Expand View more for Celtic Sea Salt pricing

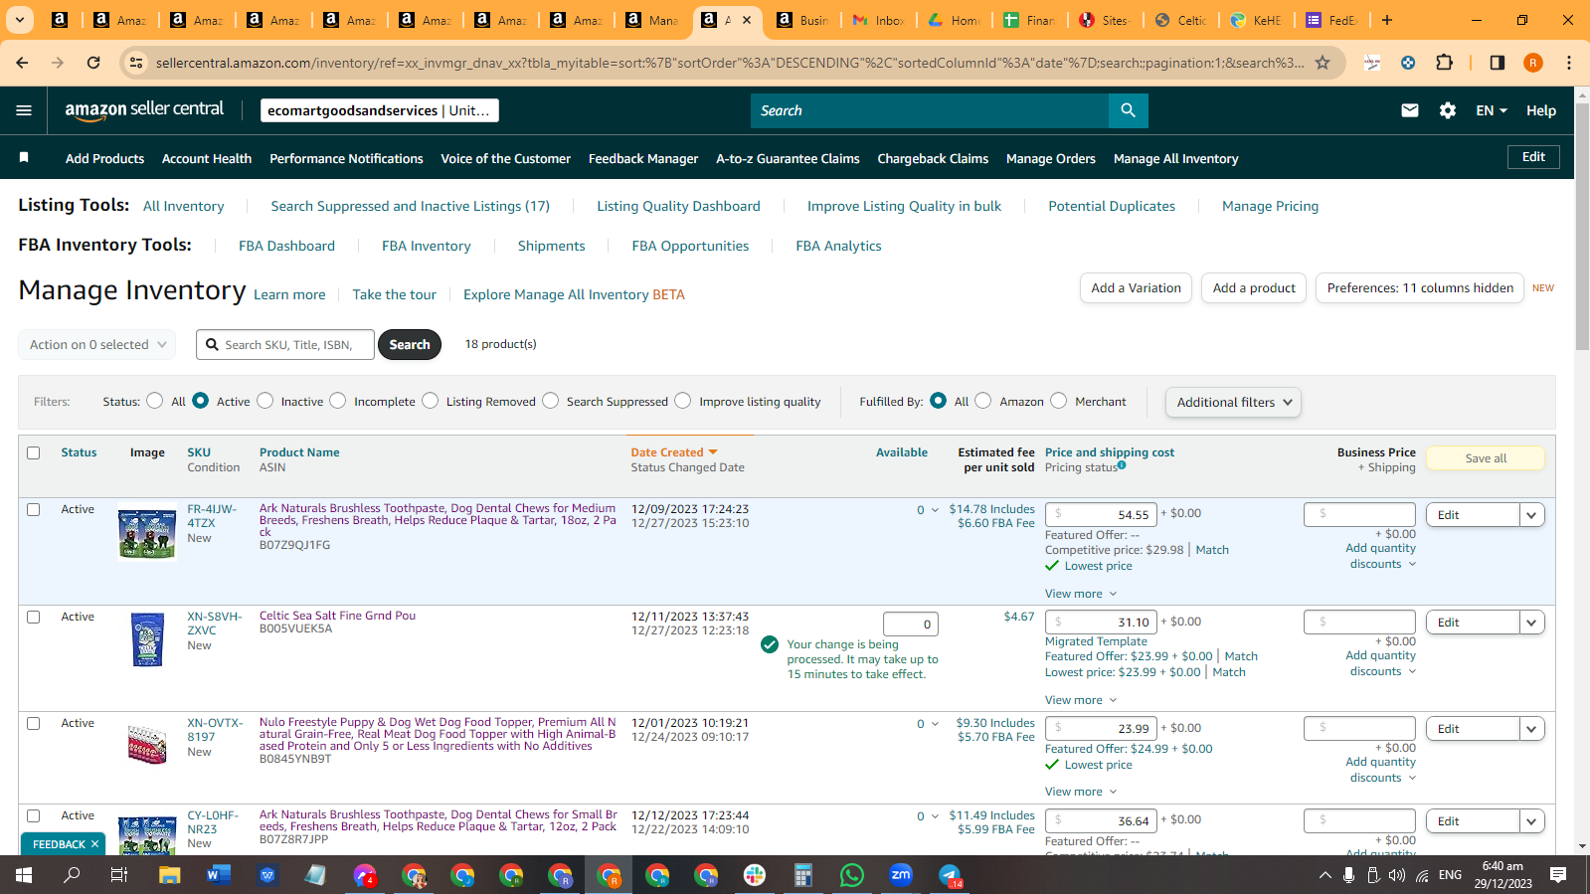tap(1081, 700)
